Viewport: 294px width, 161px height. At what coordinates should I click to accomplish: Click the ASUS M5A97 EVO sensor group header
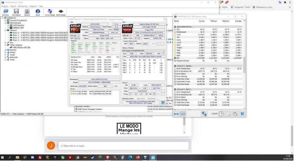[x=208, y=27]
